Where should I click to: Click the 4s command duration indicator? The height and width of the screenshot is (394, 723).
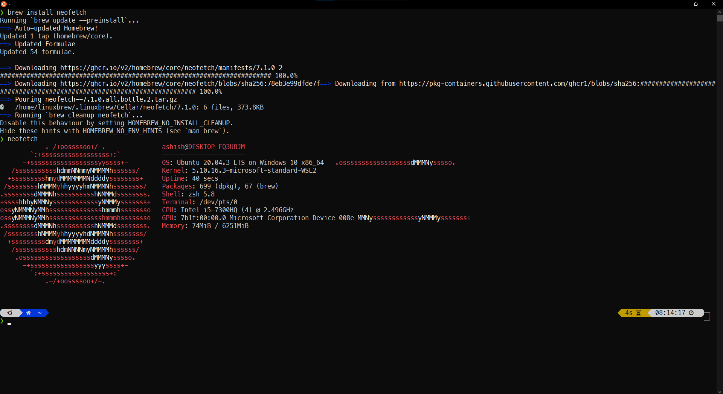(x=629, y=313)
